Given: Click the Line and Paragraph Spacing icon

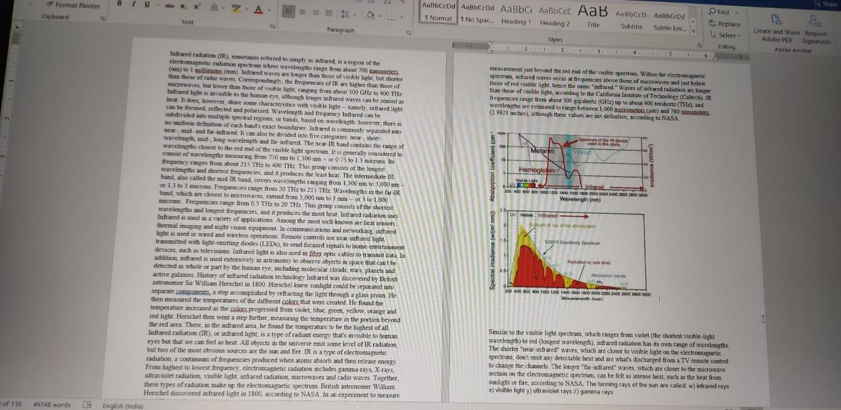Looking at the screenshot, I should tap(345, 13).
